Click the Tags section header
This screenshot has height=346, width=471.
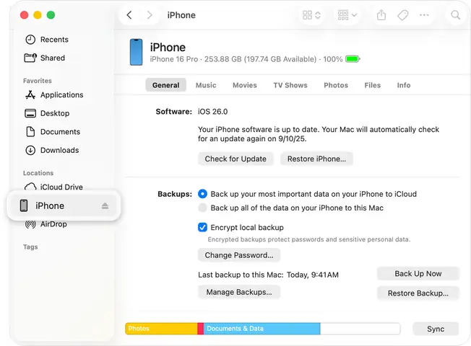coord(30,247)
